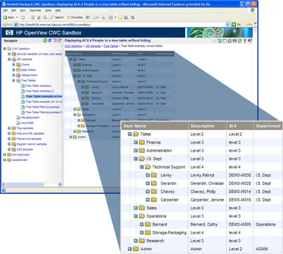Screen dimensions: 283x254
Task: Expand the Tray samples node in Navigator
Action: (9, 128)
